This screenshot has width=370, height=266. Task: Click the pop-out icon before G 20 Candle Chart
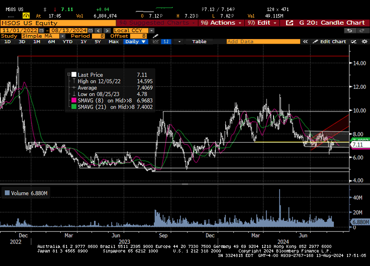coord(289,23)
